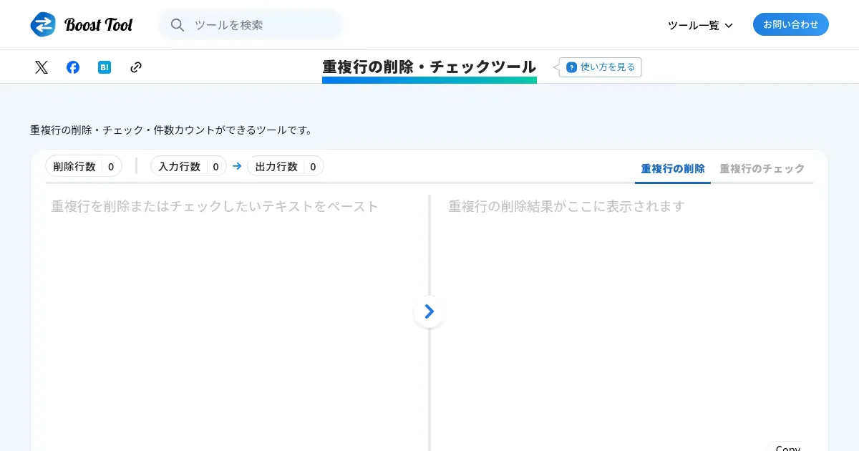Share the page on X (Twitter)

(42, 67)
